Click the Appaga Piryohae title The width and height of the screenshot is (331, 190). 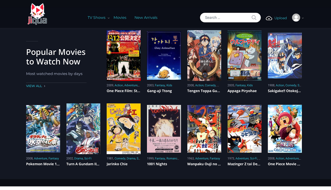click(x=242, y=91)
